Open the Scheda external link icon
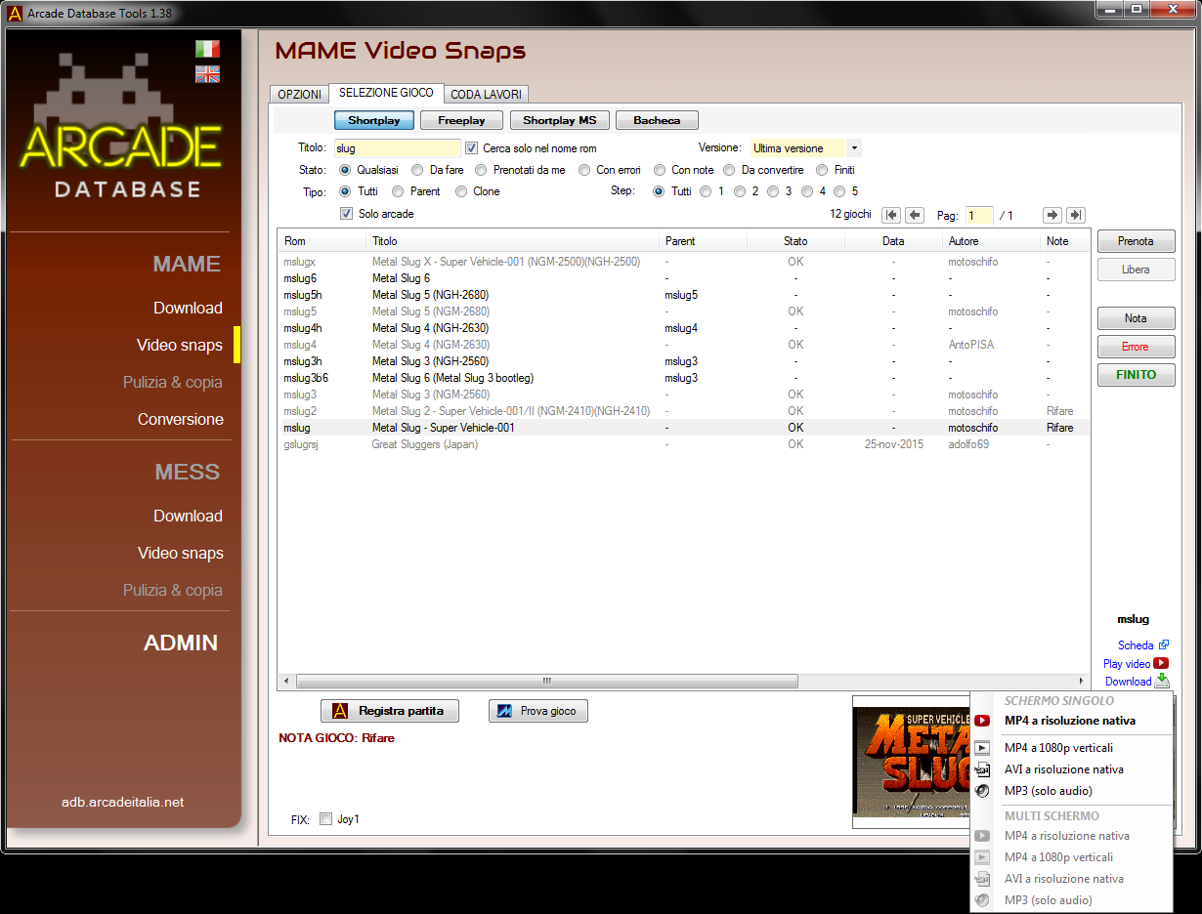Viewport: 1202px width, 914px height. pyautogui.click(x=1163, y=645)
